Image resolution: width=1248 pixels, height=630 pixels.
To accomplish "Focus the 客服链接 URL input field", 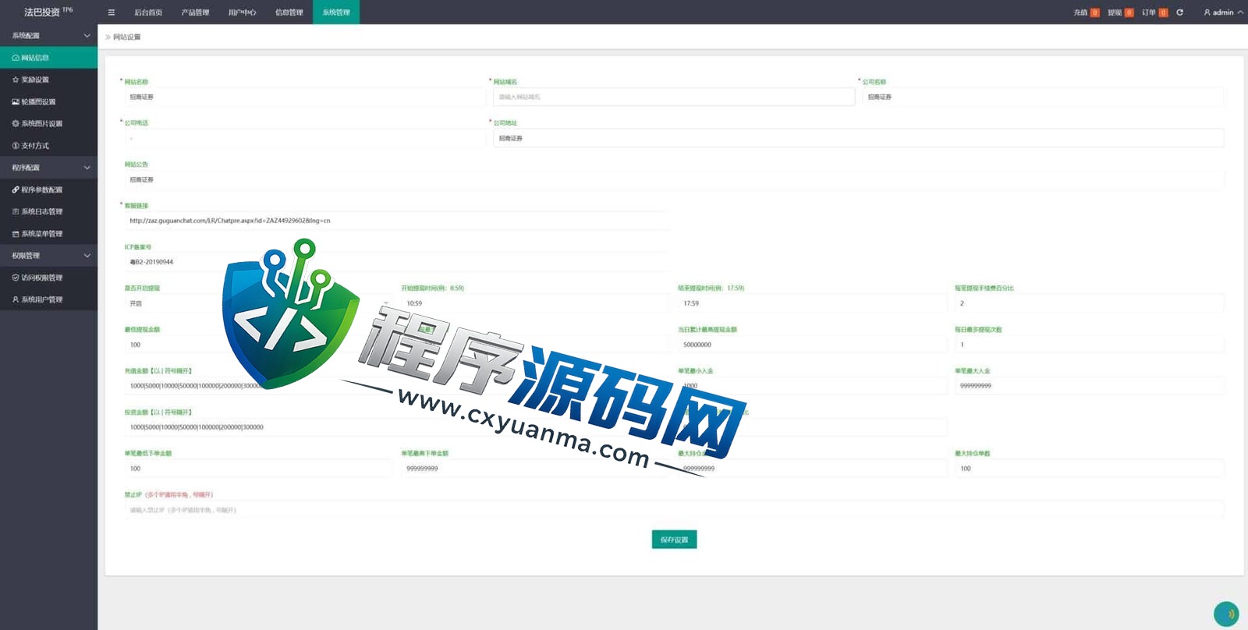I will pyautogui.click(x=397, y=221).
